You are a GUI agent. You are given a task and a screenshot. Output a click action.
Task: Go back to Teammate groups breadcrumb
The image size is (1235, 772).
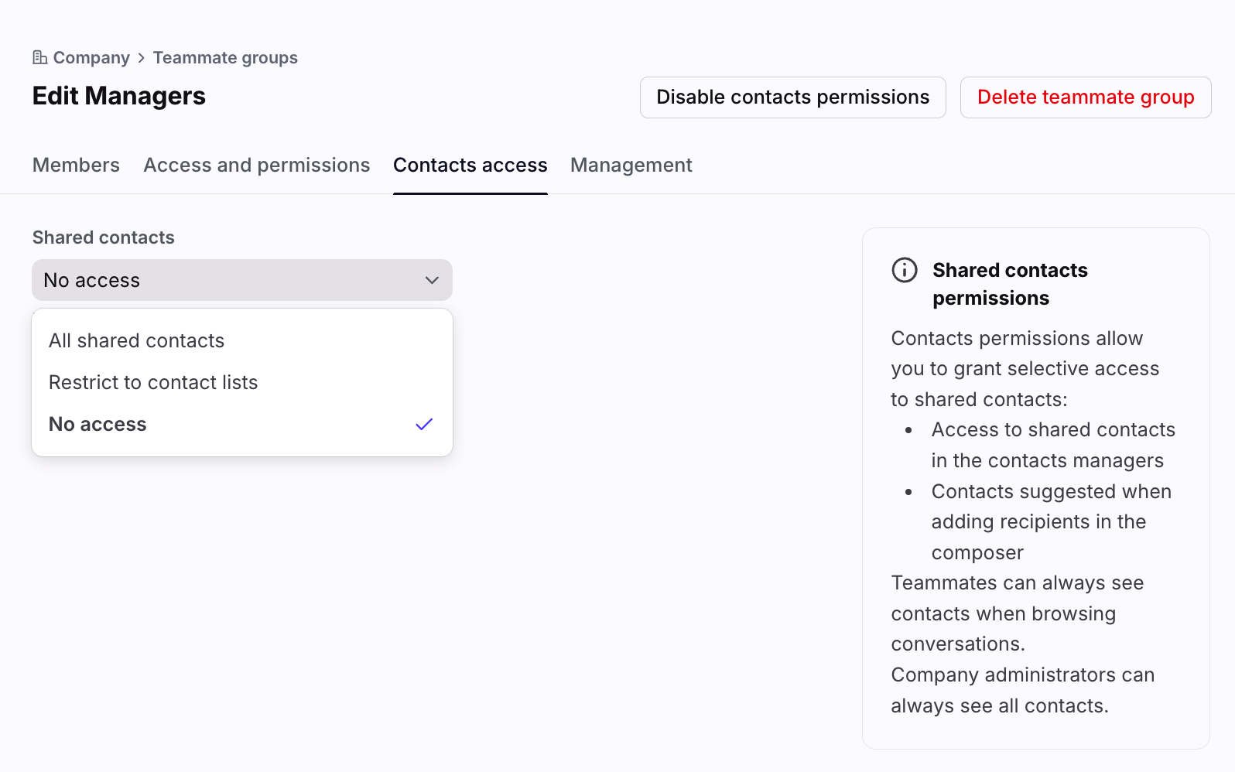tap(225, 58)
